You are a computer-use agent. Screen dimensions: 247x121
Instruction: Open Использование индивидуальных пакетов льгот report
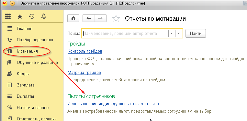click(113, 104)
